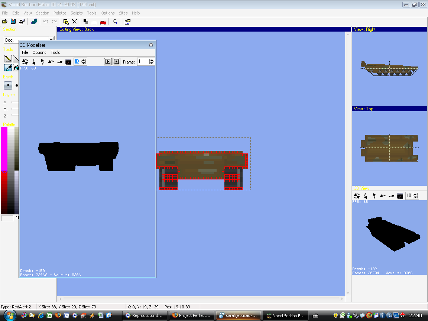
Task: Click the properties sheet toolbar icon
Action: (127, 22)
